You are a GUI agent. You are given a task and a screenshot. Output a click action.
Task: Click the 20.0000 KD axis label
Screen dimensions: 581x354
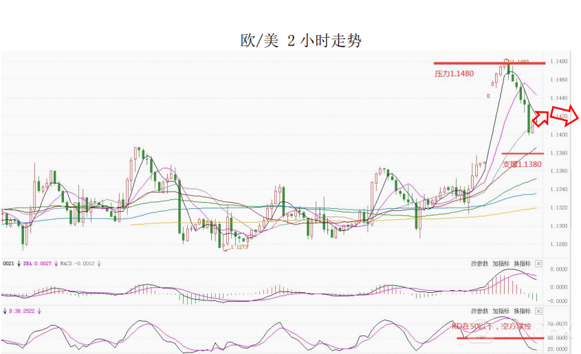558,349
